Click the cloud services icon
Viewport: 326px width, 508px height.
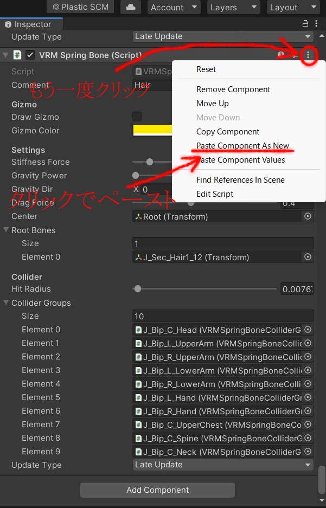[x=130, y=7]
